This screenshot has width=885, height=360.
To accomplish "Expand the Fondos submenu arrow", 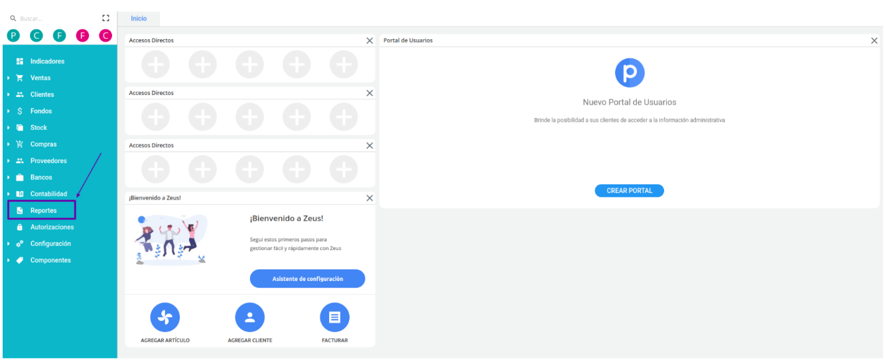I will 7,111.
